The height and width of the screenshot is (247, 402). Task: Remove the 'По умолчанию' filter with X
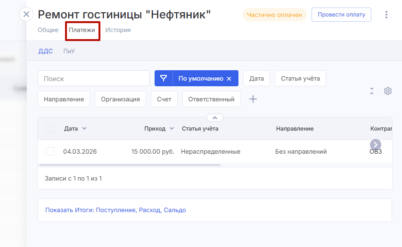coord(229,79)
